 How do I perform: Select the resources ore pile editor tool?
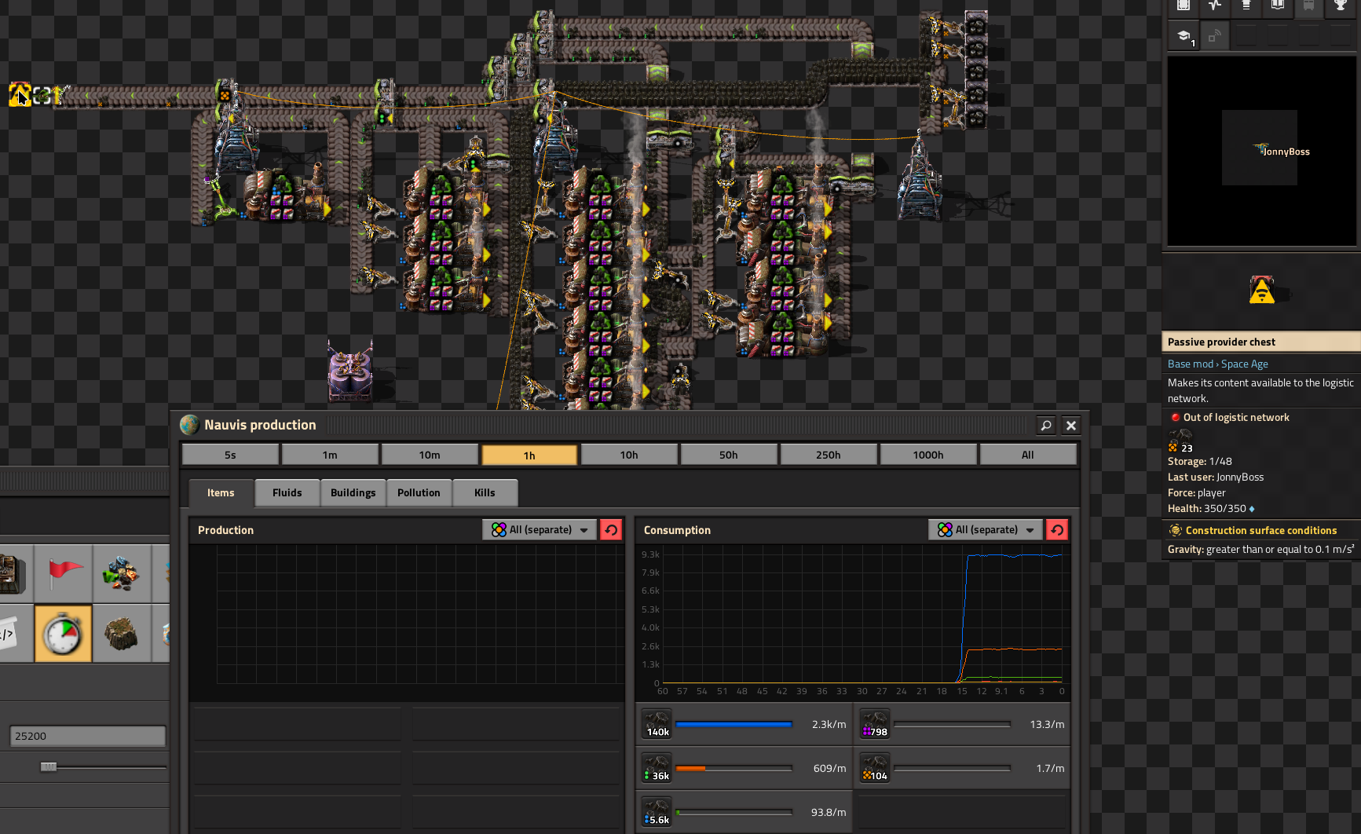(x=122, y=573)
